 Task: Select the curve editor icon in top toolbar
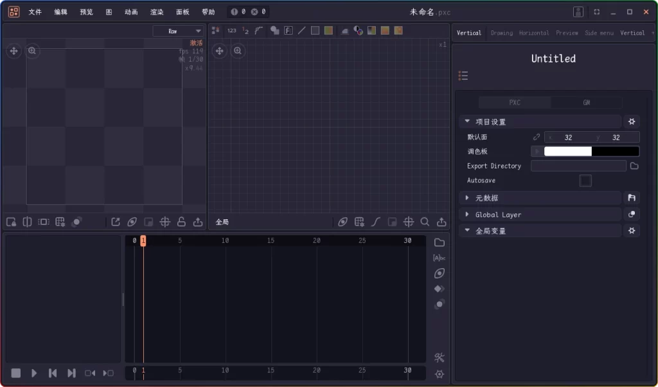[259, 30]
